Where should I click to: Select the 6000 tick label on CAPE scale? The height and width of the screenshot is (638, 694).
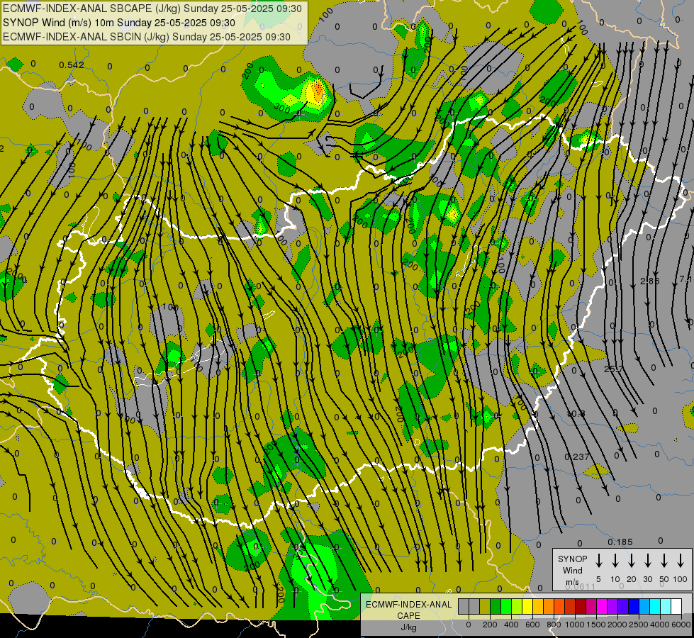tap(681, 625)
